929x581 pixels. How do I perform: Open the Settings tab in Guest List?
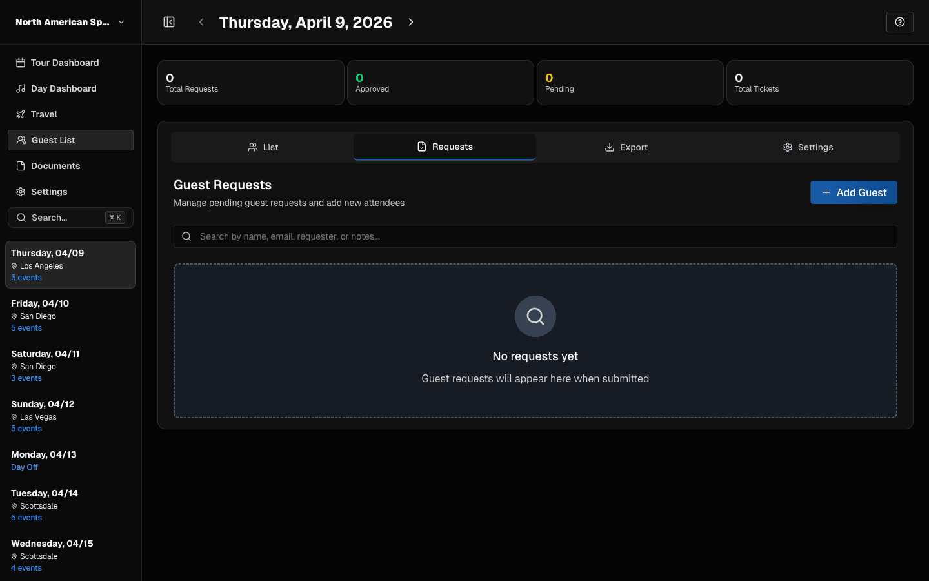tap(807, 147)
